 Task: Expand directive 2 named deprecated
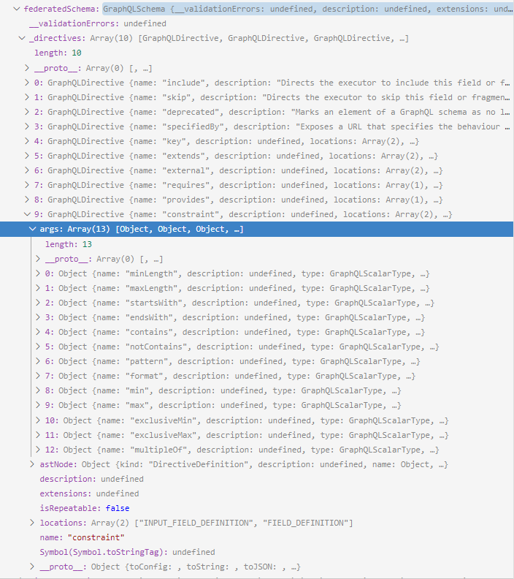pyautogui.click(x=27, y=112)
